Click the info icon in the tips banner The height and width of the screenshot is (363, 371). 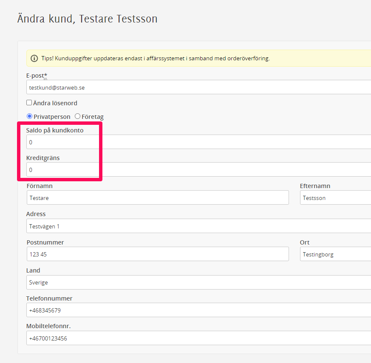[34, 58]
